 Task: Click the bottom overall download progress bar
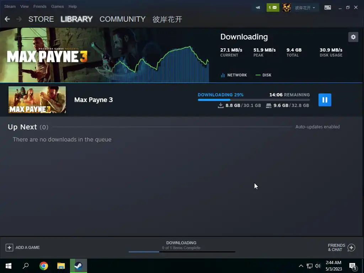(x=182, y=252)
